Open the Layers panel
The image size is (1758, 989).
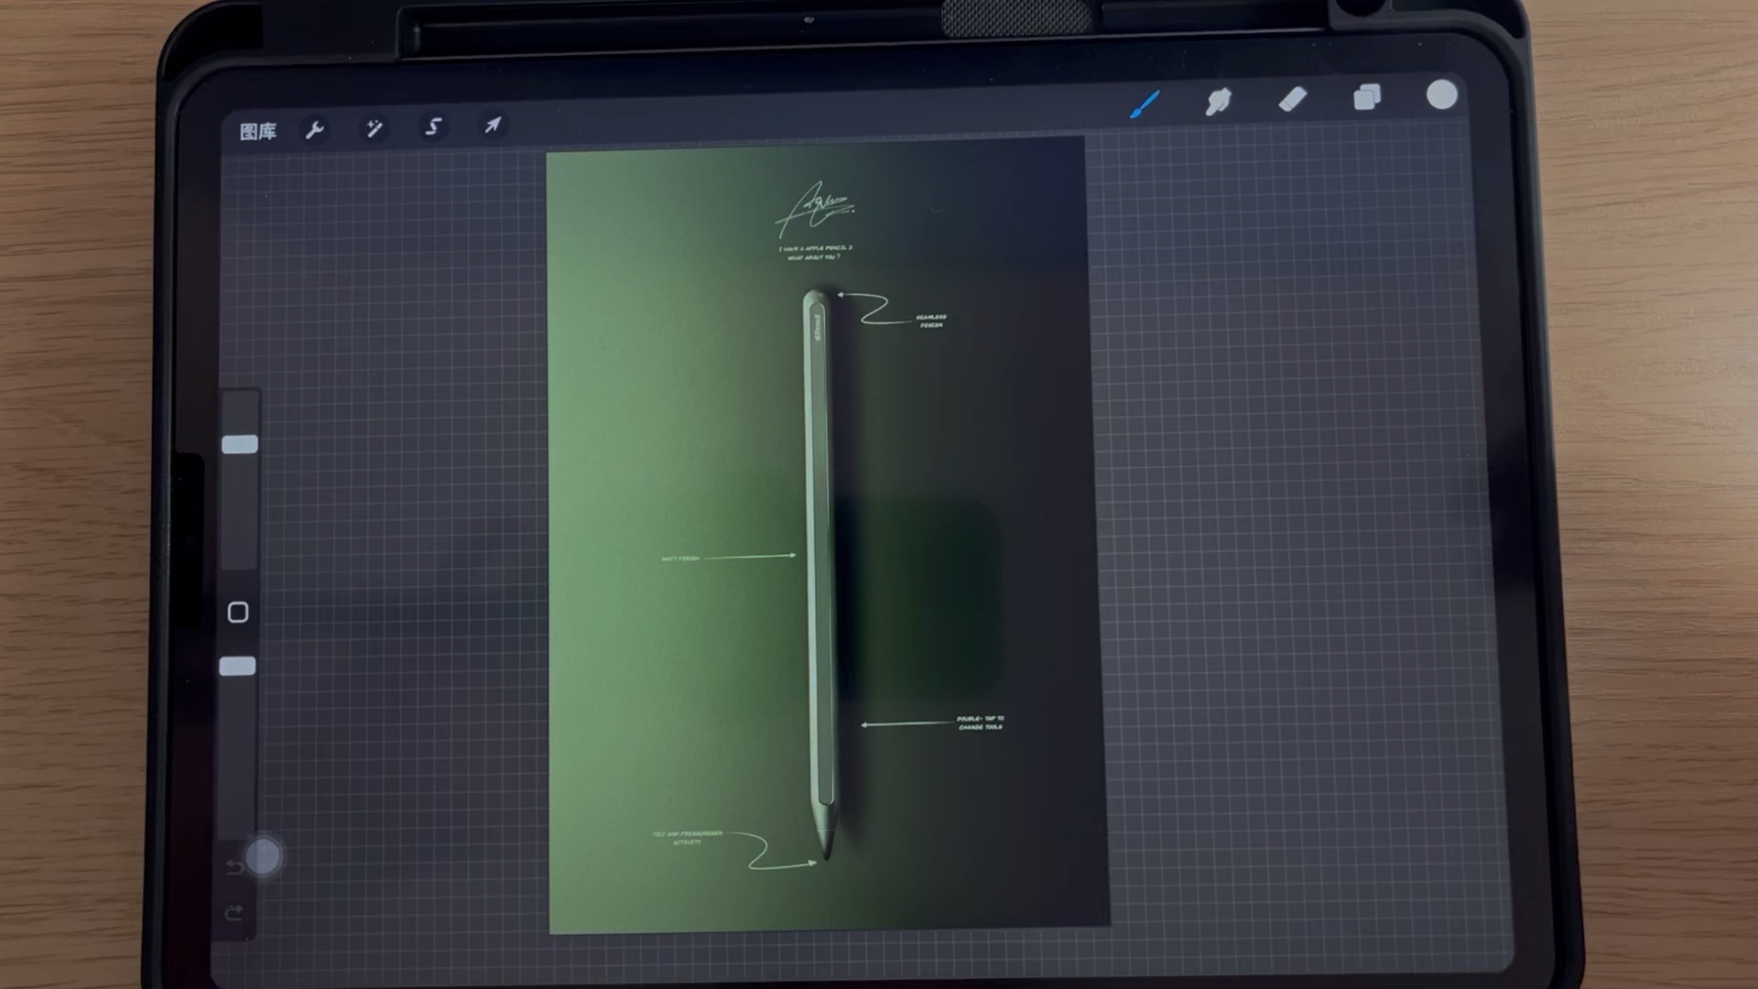[x=1367, y=97]
